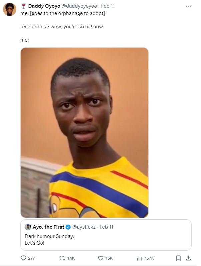Image resolution: width=201 pixels, height=266 pixels.
Task: Bookmark this tweet
Action: pos(178,258)
